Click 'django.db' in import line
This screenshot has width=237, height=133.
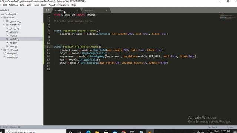(68, 15)
